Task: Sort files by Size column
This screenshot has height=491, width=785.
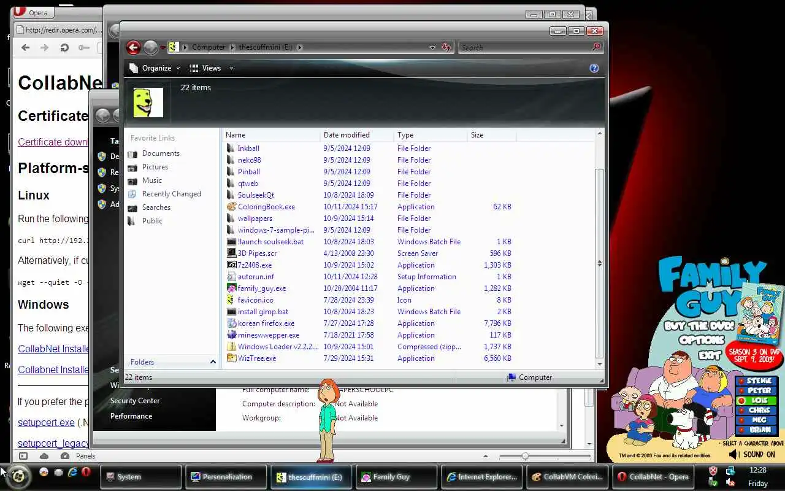Action: pos(492,135)
